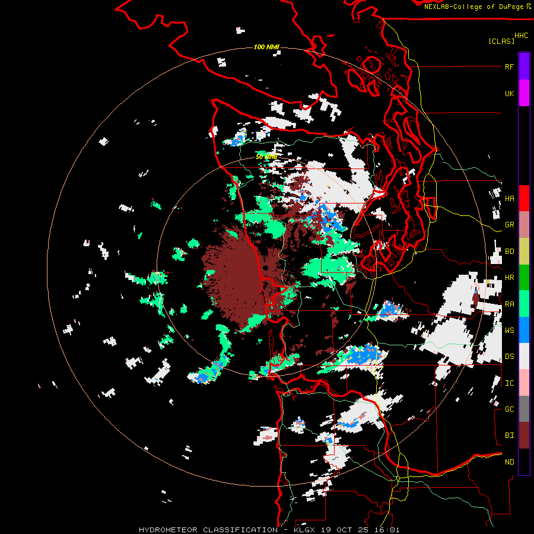Click the magenta UK legend color block
Image resolution: width=534 pixels, height=534 pixels.
point(524,93)
